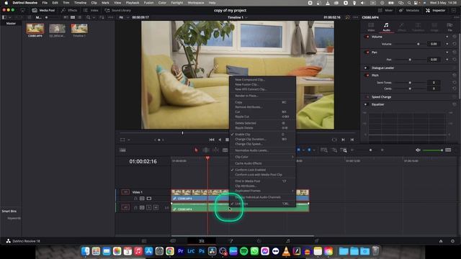This screenshot has height=259, width=461.
Task: Toggle the Pitch section on or off
Action: [367, 75]
